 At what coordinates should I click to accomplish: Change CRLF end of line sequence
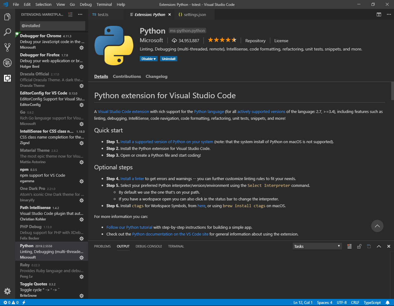point(355,303)
